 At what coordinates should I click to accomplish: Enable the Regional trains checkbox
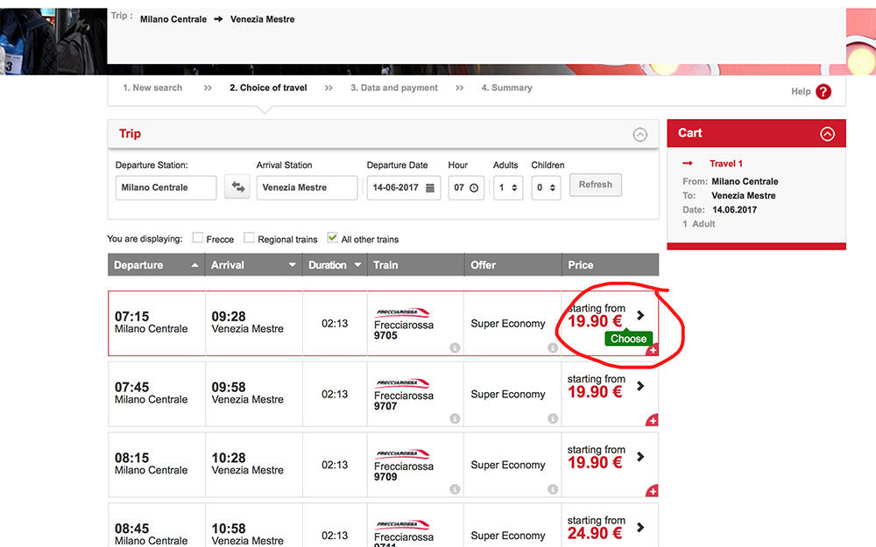click(x=249, y=238)
